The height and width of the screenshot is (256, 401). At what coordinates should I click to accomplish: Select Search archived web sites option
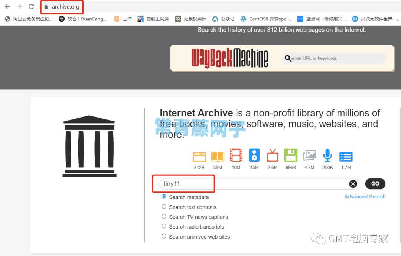pos(164,236)
